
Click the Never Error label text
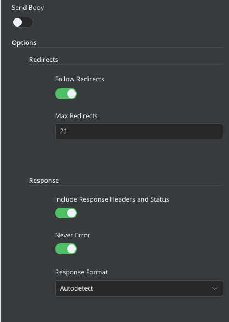click(73, 235)
